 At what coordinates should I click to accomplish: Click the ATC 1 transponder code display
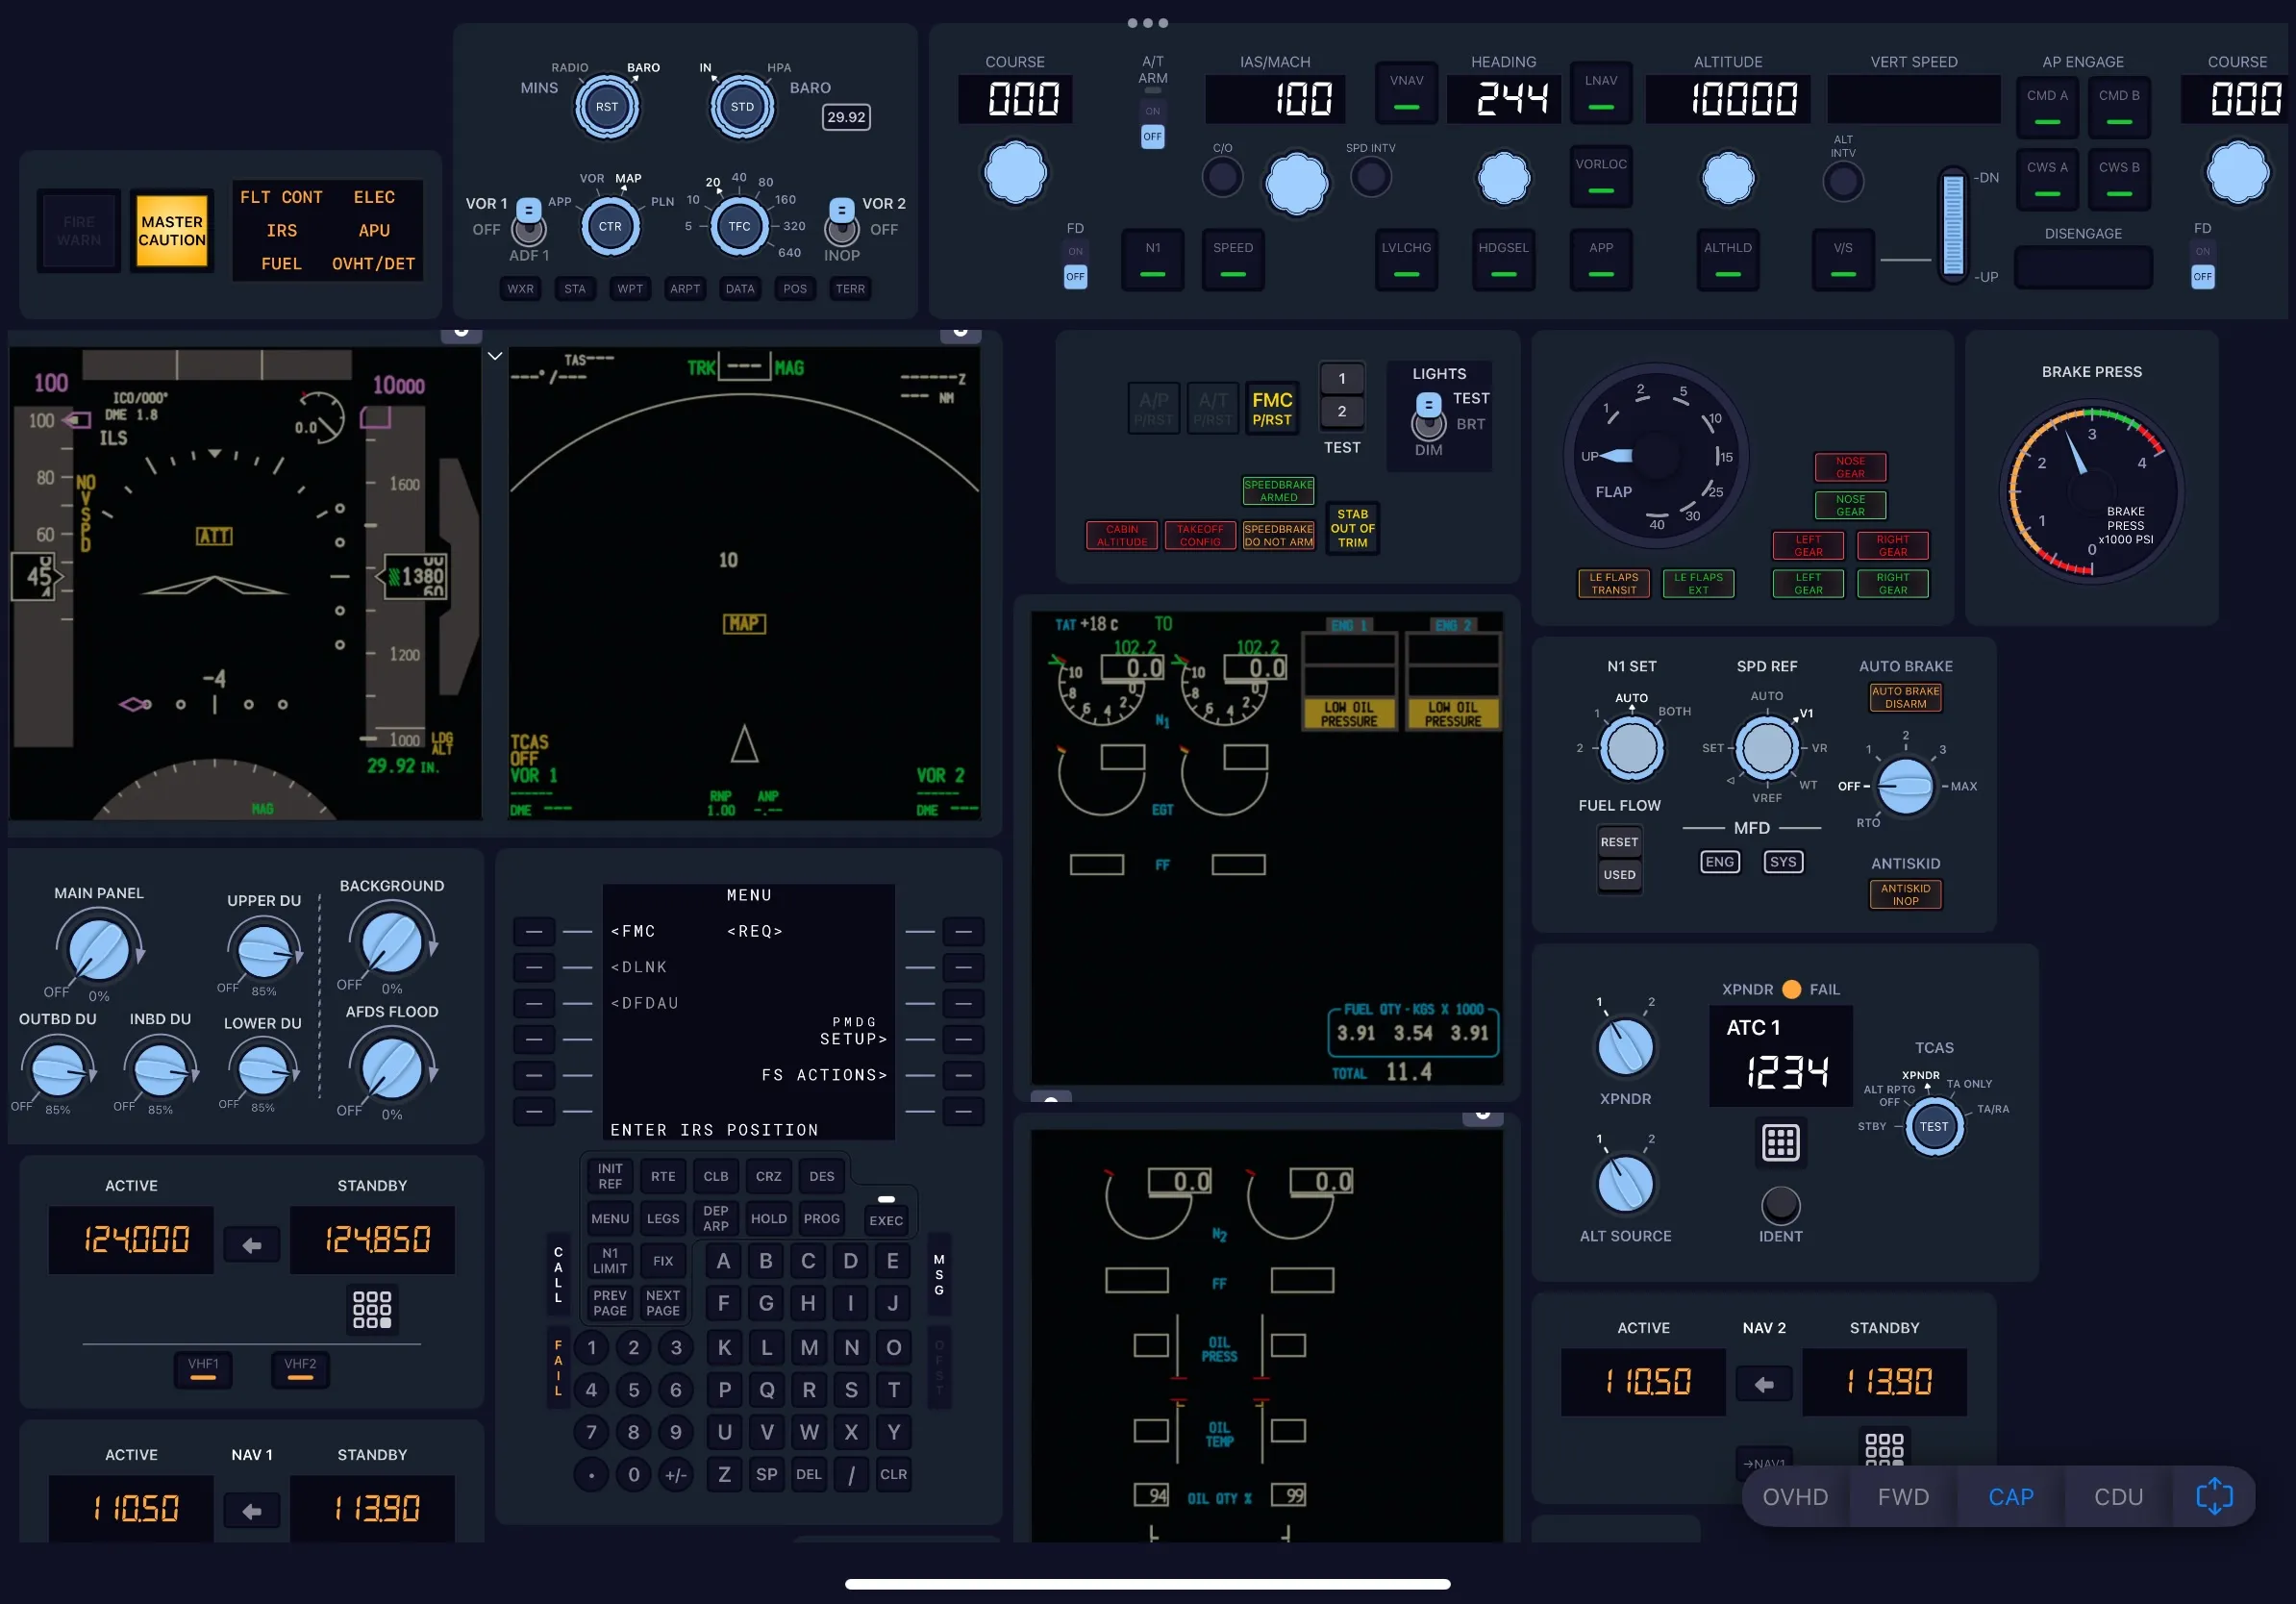1780,1056
